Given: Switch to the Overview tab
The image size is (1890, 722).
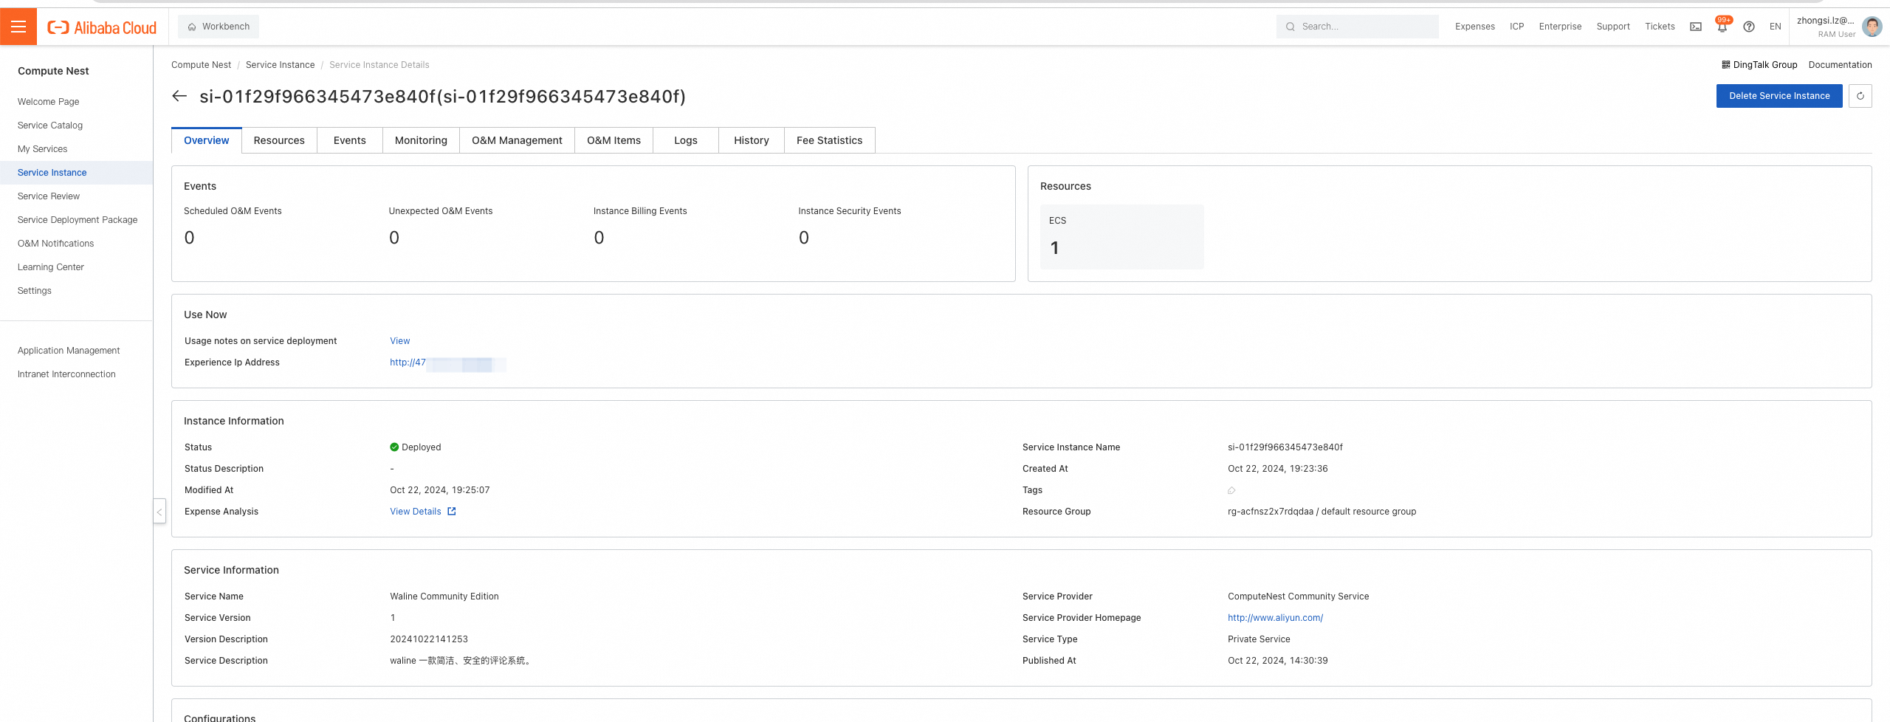Looking at the screenshot, I should (x=207, y=140).
